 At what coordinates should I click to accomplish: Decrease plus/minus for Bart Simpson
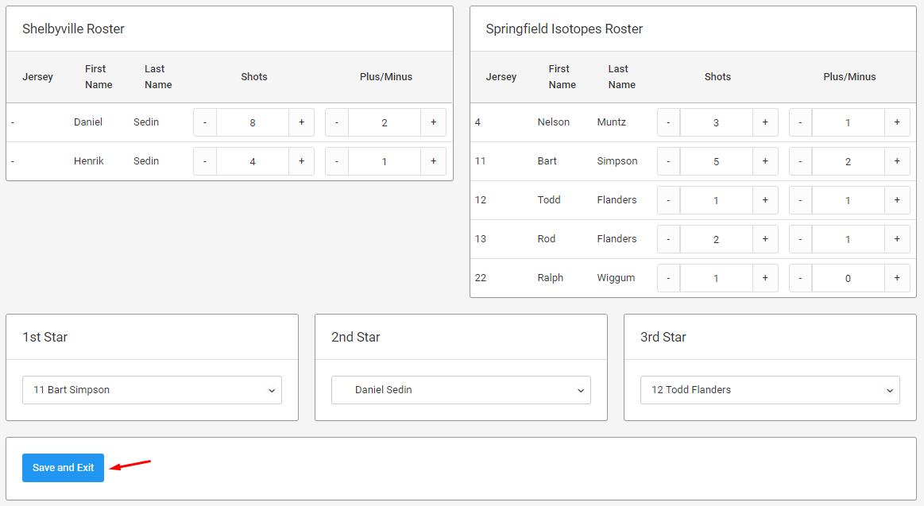[800, 161]
